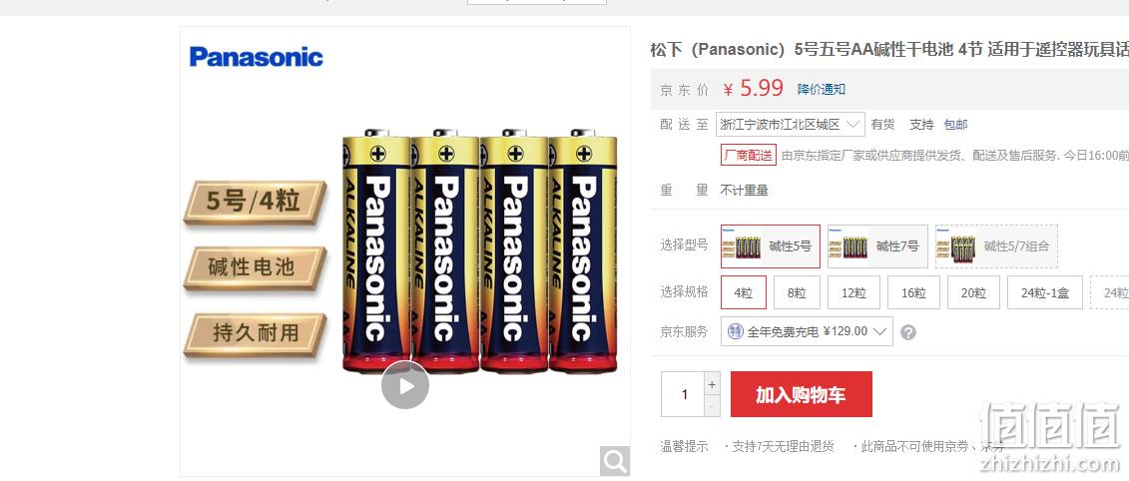Expand 全年免费充电 service dropdown
This screenshot has height=481, width=1129.
click(x=808, y=332)
